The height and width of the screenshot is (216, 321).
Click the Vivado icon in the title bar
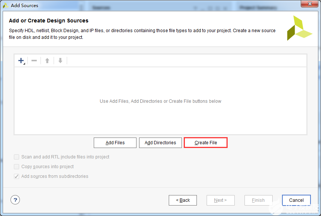tap(6, 6)
